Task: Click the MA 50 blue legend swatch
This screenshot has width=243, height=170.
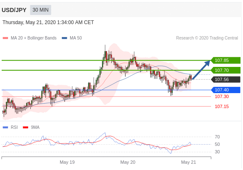Action: [x=64, y=38]
